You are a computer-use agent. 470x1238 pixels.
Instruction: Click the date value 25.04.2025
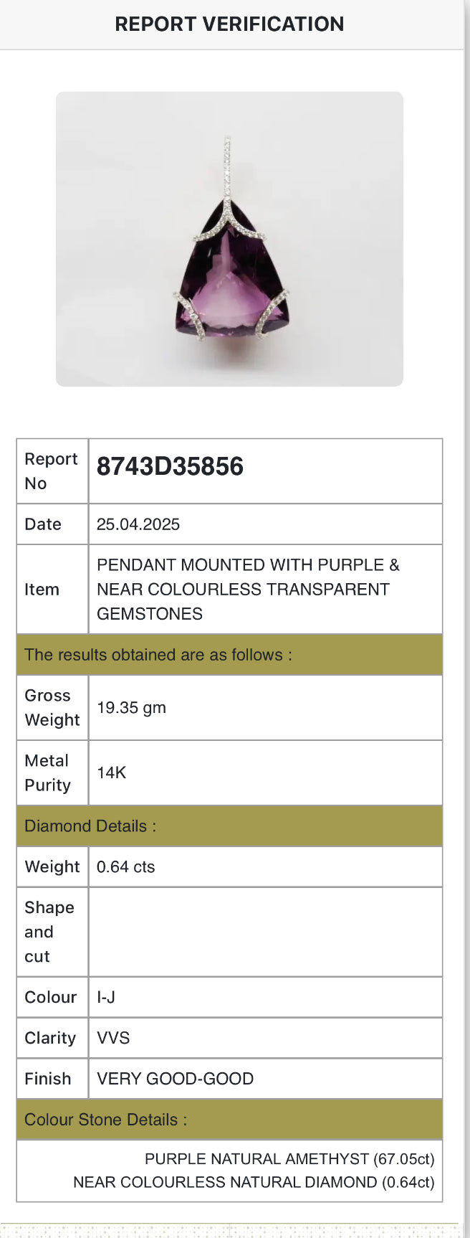[x=138, y=524]
